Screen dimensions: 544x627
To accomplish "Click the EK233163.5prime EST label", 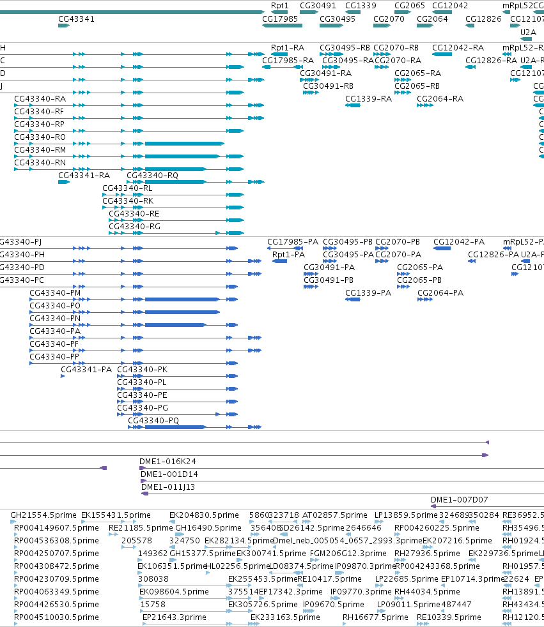I will pos(285,618).
